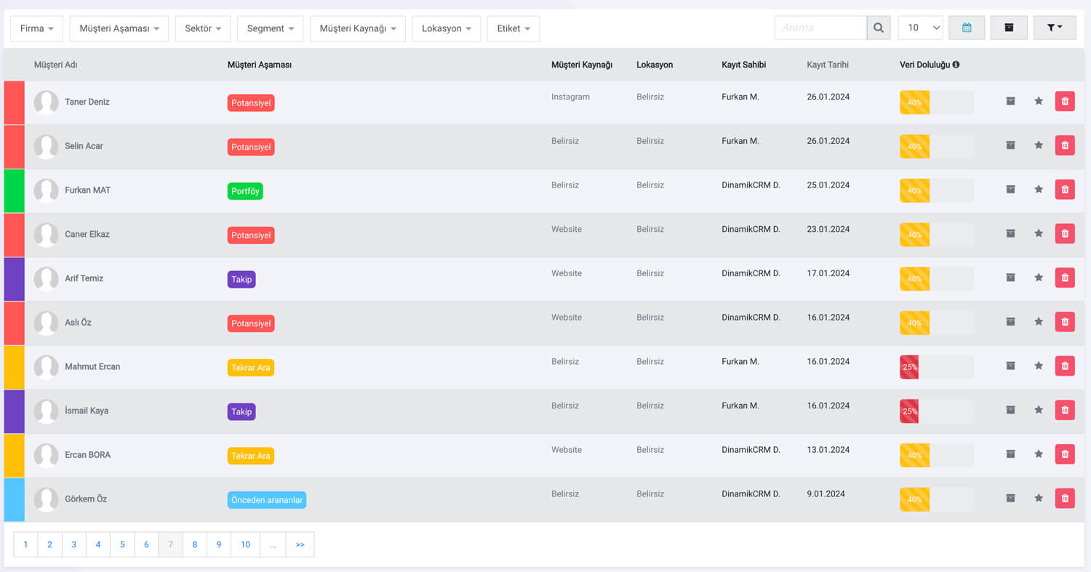This screenshot has height=572, width=1091.
Task: Delete the Caner Elkaz row
Action: tap(1065, 233)
